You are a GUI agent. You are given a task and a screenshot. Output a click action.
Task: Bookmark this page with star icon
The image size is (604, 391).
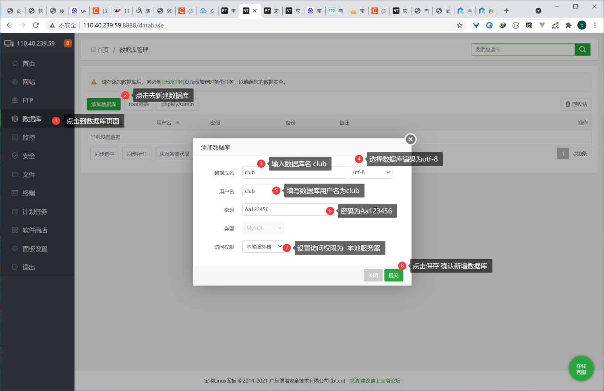click(459, 25)
